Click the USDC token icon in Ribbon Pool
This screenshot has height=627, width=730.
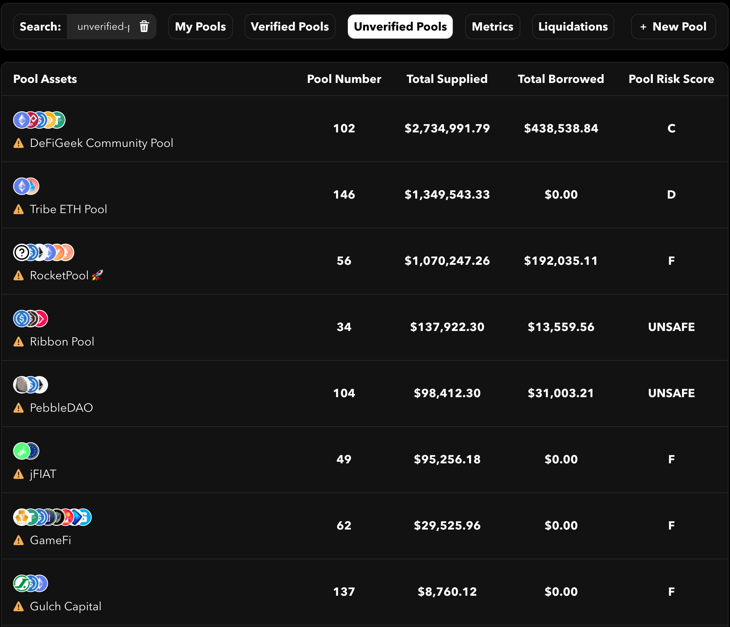coord(22,319)
